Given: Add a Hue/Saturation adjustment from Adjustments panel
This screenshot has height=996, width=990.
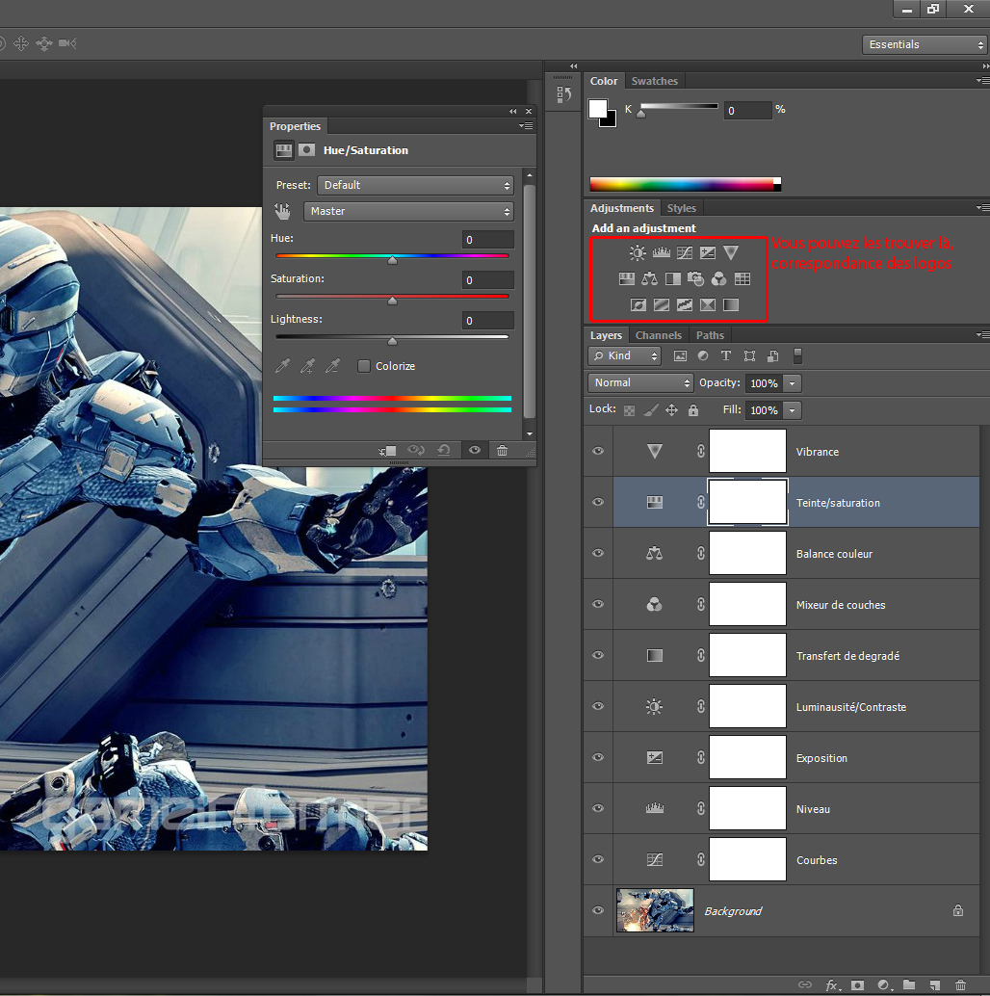Looking at the screenshot, I should pyautogui.click(x=627, y=278).
